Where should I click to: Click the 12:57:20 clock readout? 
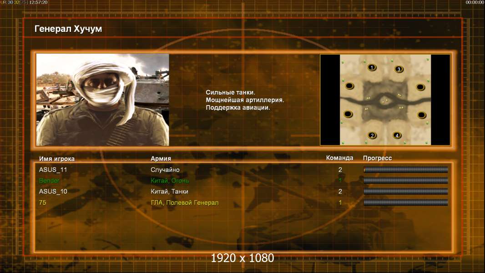click(38, 2)
